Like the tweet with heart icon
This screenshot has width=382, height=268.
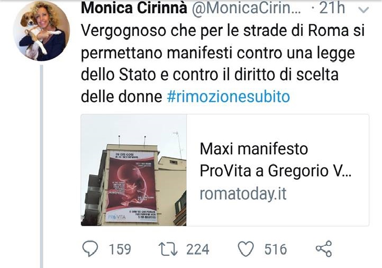tap(245, 249)
